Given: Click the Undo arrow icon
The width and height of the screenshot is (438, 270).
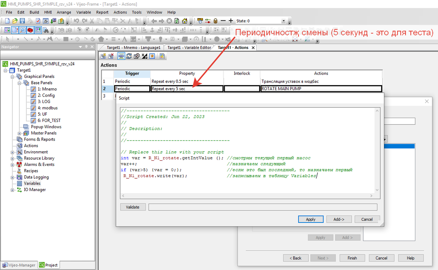Looking at the screenshot, I should coord(76,21).
